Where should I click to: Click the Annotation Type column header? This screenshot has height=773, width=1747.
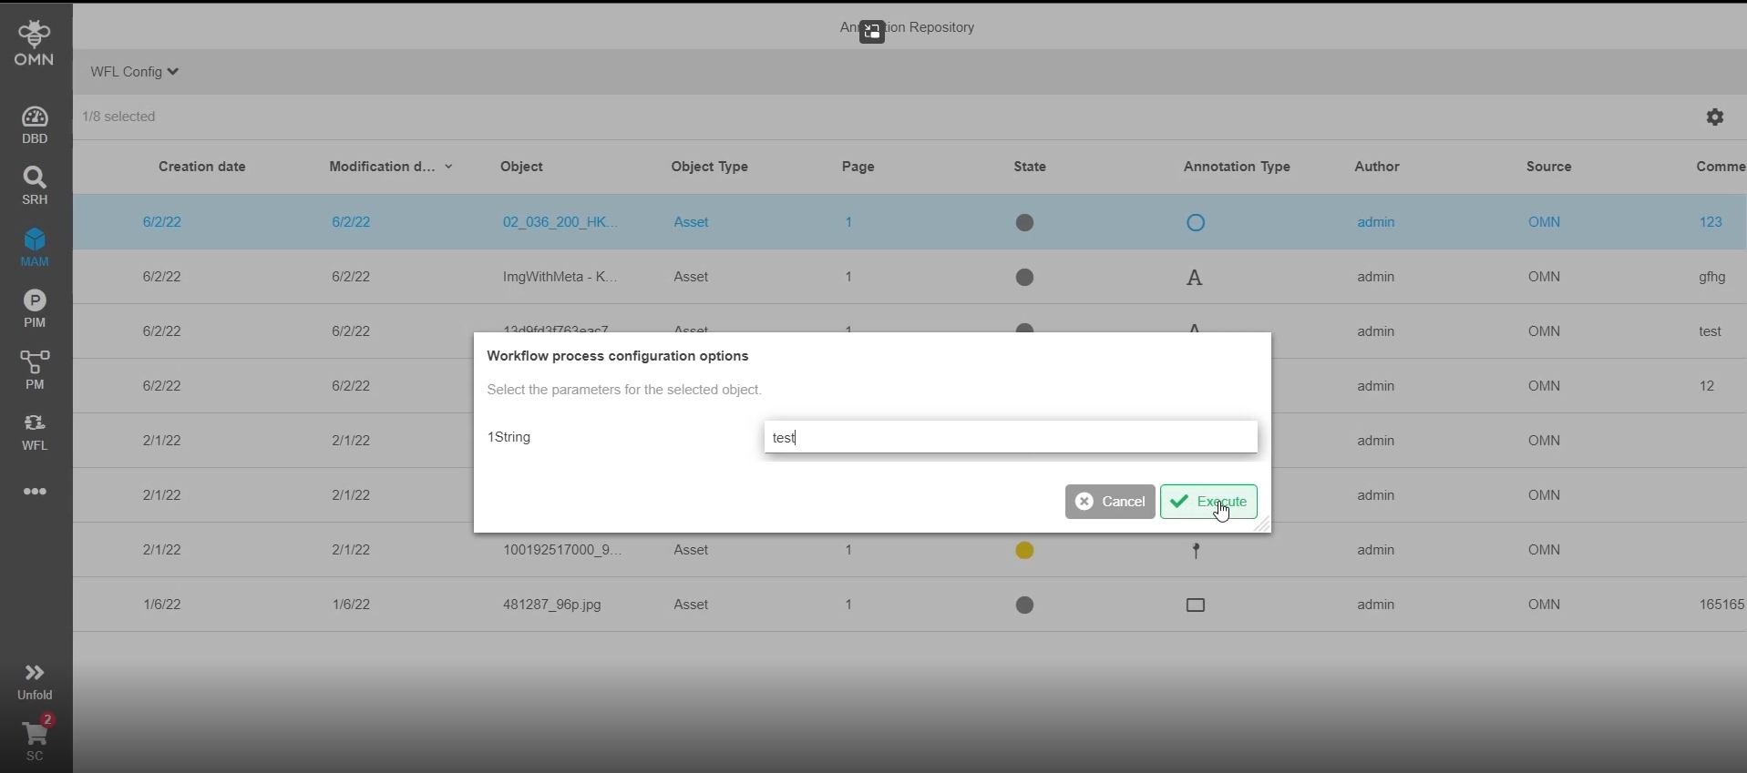pyautogui.click(x=1237, y=167)
